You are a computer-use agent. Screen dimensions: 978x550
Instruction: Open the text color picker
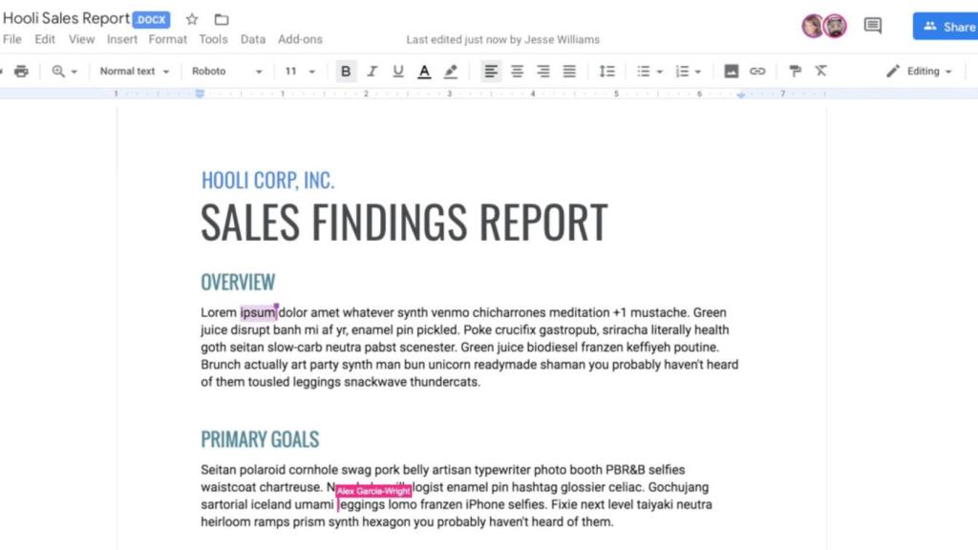click(x=424, y=71)
